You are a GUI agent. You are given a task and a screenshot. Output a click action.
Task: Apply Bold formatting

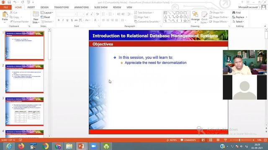pos(59,20)
